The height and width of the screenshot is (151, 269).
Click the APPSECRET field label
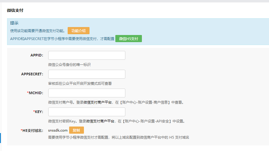[x=32, y=74]
